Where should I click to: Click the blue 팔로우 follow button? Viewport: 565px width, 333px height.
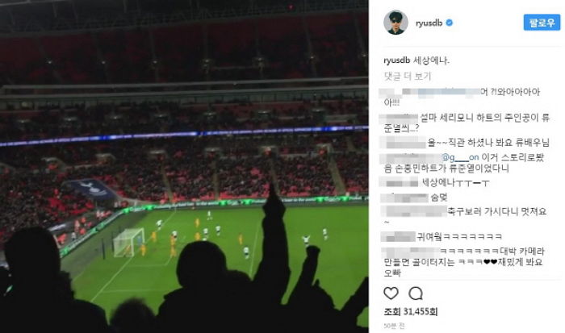(x=542, y=23)
